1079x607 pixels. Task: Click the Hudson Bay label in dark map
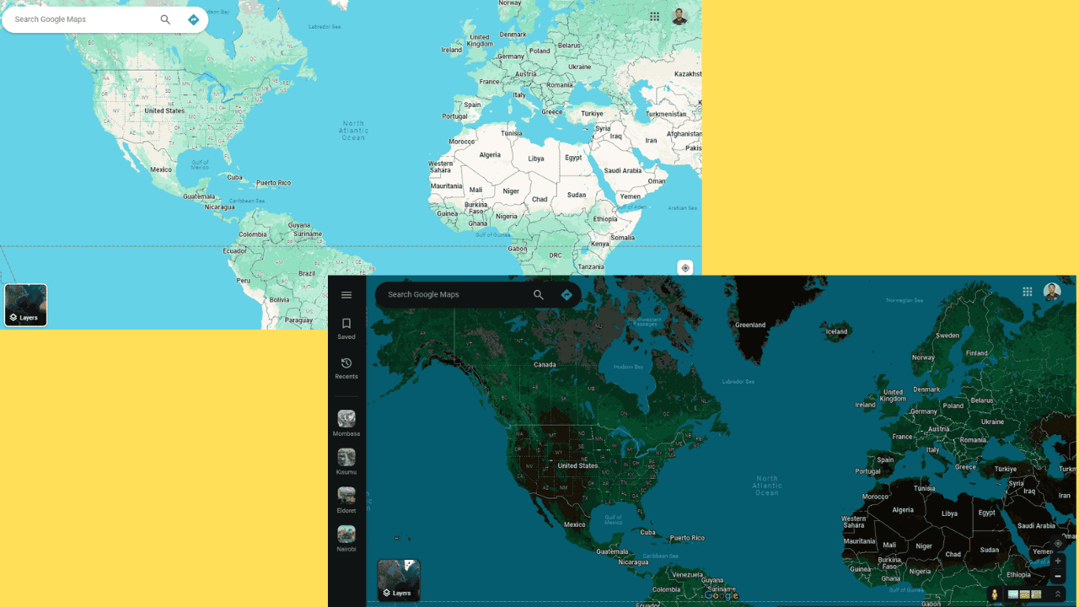coord(628,367)
